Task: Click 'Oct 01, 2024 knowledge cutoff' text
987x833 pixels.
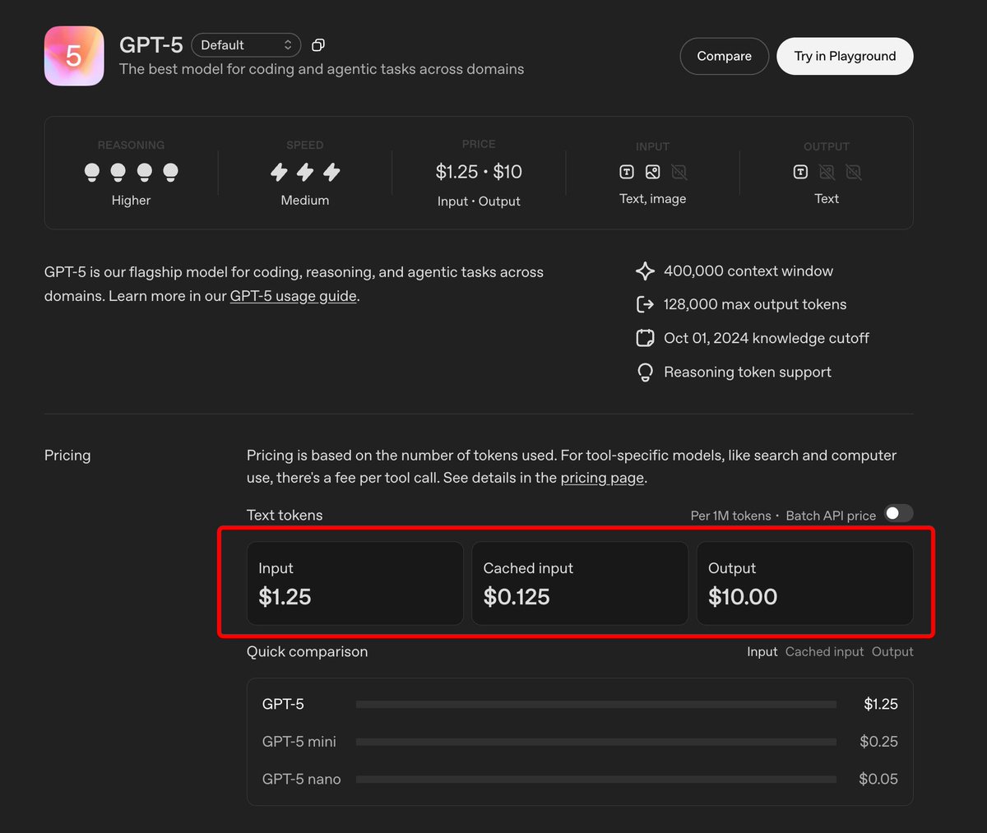Action: pos(767,338)
